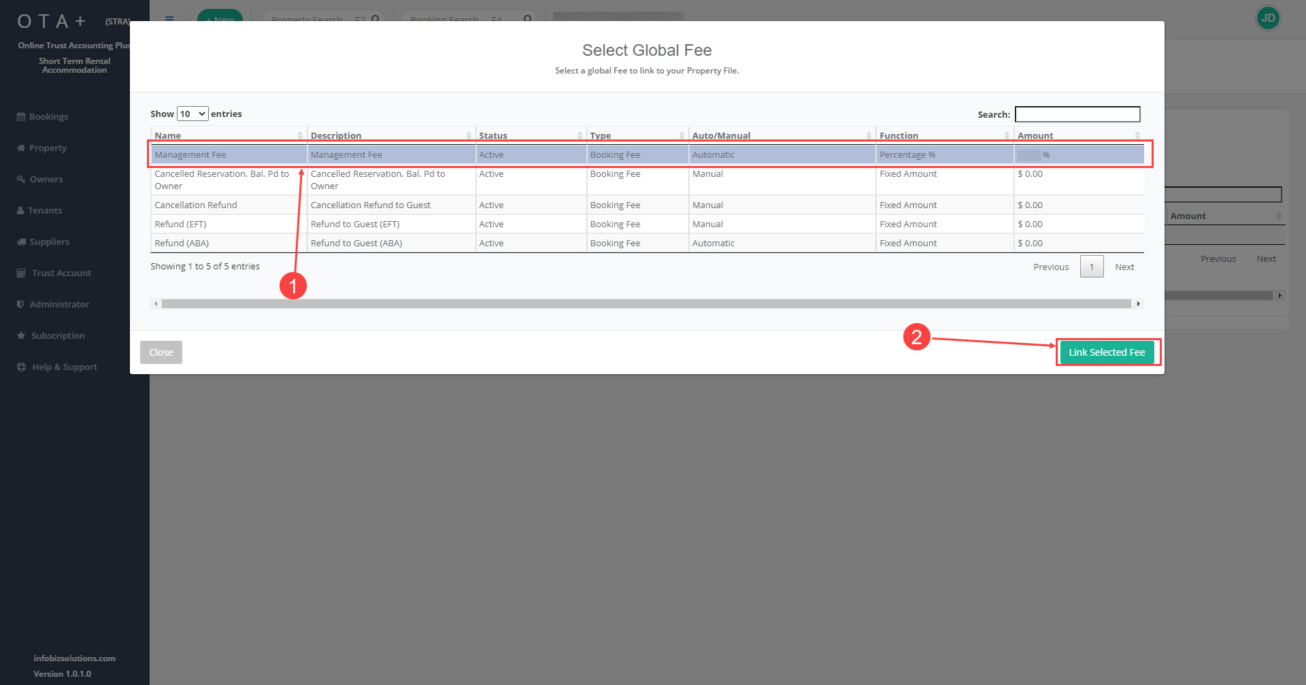1306x685 pixels.
Task: Open the Show entries count dropdown
Action: tap(192, 114)
